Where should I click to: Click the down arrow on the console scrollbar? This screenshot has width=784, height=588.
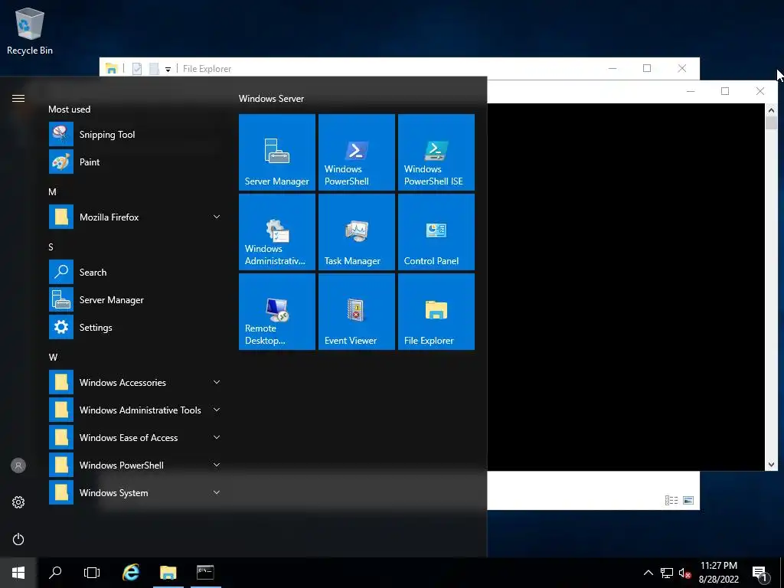pyautogui.click(x=771, y=465)
